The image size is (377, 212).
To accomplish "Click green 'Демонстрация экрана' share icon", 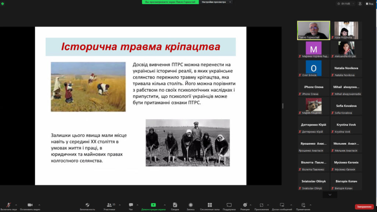I will (x=153, y=205).
